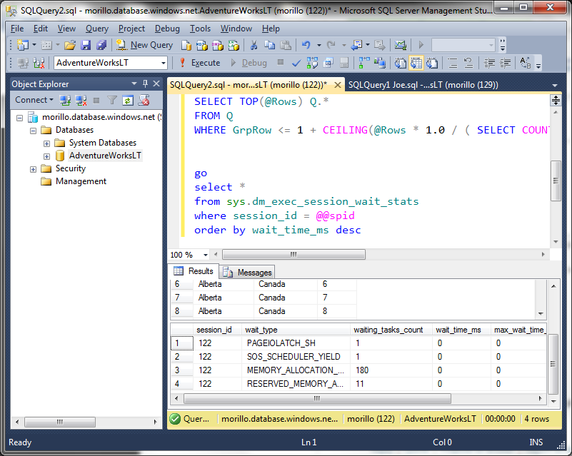Parse the query with the blue checkmark
Image resolution: width=572 pixels, height=456 pixels.
tap(296, 63)
